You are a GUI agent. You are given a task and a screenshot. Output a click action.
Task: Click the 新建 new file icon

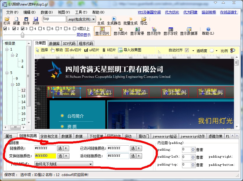[16, 19]
